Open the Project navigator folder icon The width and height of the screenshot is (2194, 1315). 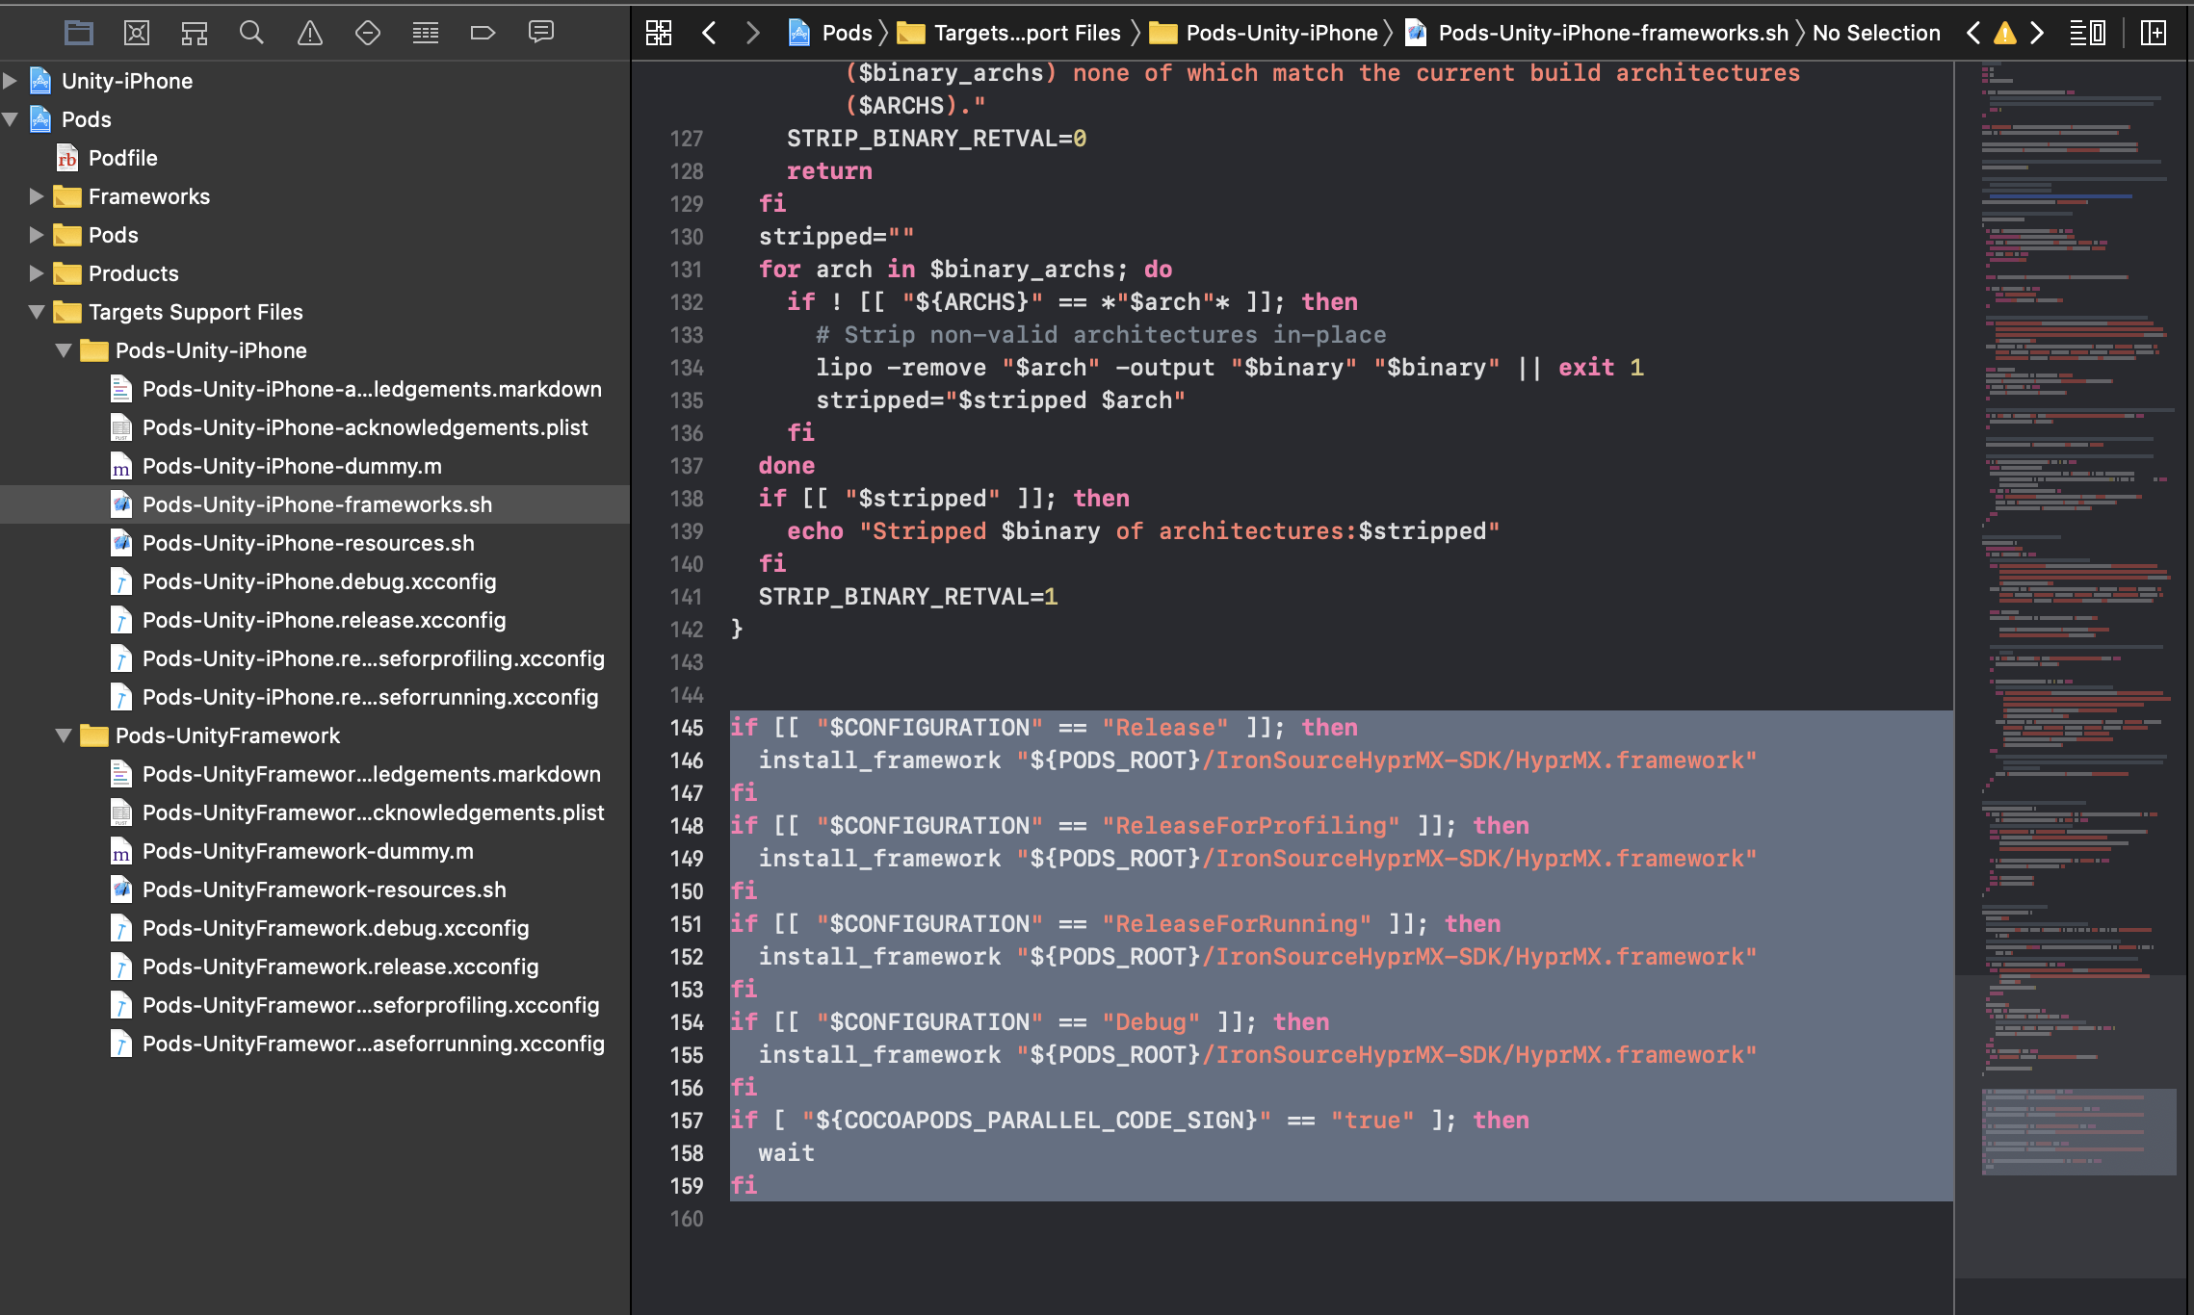(x=78, y=33)
